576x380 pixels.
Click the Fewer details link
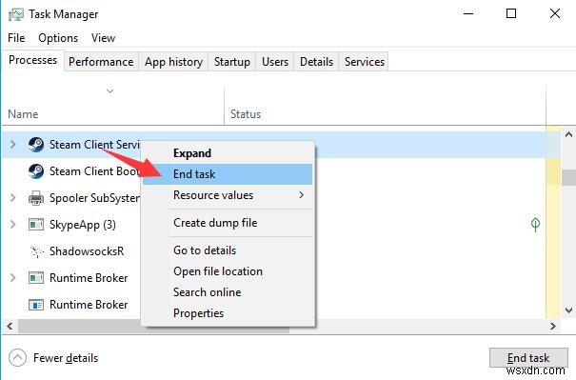pos(66,358)
